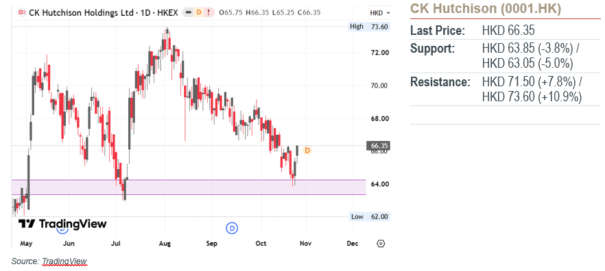The height and width of the screenshot is (271, 605).
Task: Click the blue D dividend marker near Sep
Action: pyautogui.click(x=232, y=228)
